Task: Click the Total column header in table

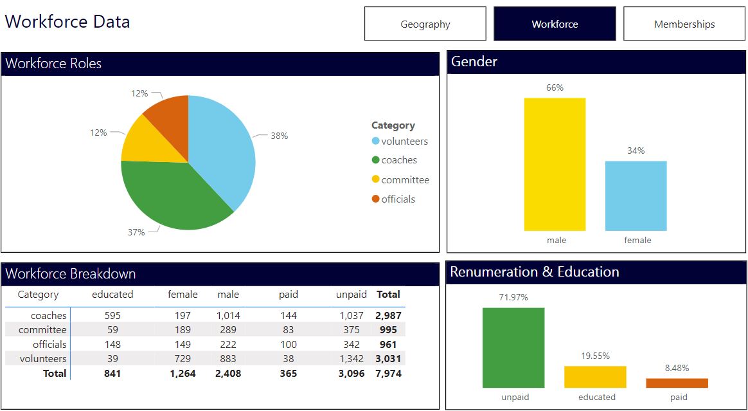Action: 388,295
